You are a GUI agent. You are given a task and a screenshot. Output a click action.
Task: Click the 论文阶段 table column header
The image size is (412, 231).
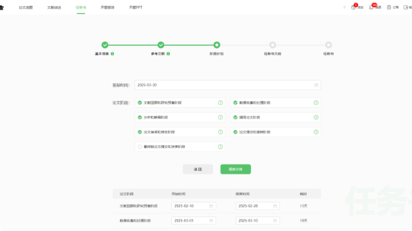(127, 194)
